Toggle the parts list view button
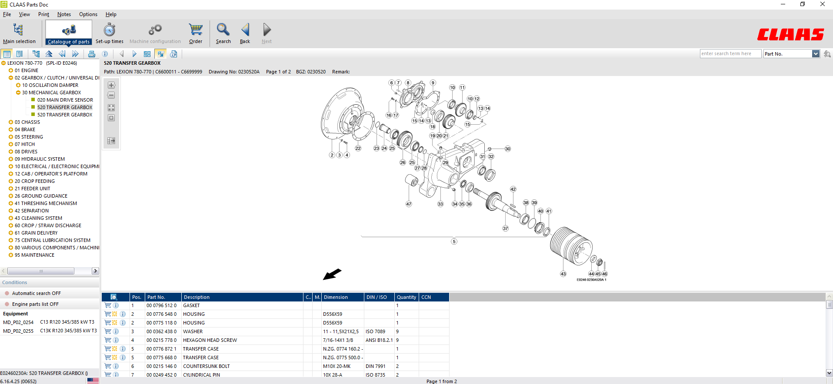833x384 pixels. 7,54
